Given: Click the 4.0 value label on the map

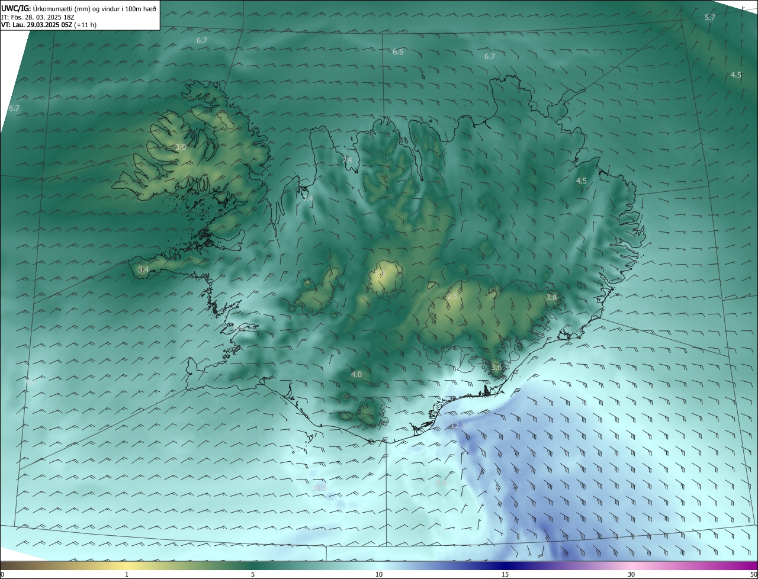Looking at the screenshot, I should coord(356,374).
